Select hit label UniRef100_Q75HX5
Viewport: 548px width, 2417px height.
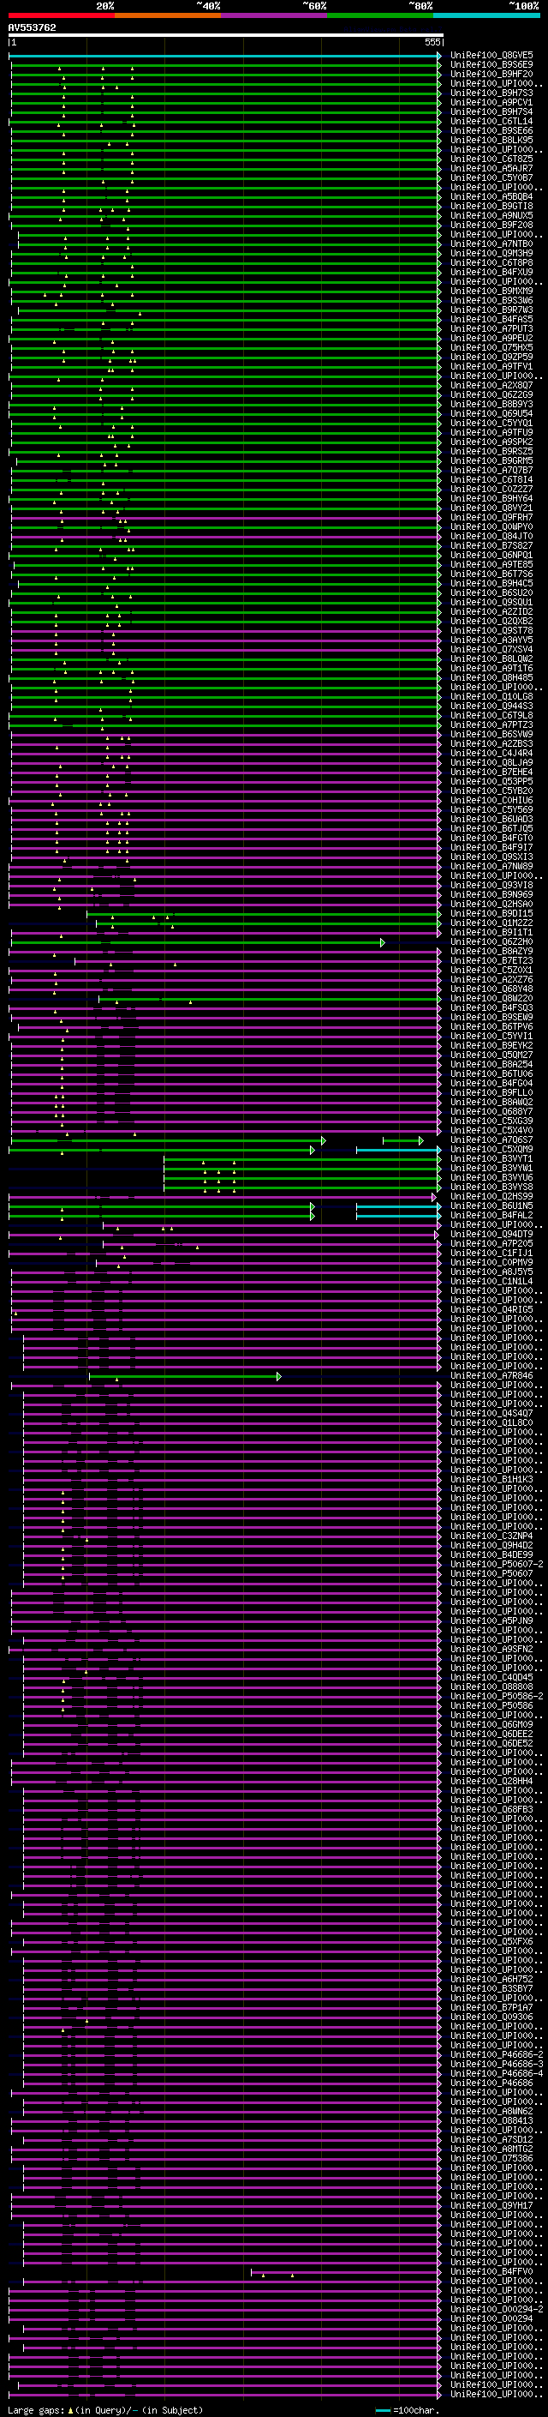click(491, 347)
